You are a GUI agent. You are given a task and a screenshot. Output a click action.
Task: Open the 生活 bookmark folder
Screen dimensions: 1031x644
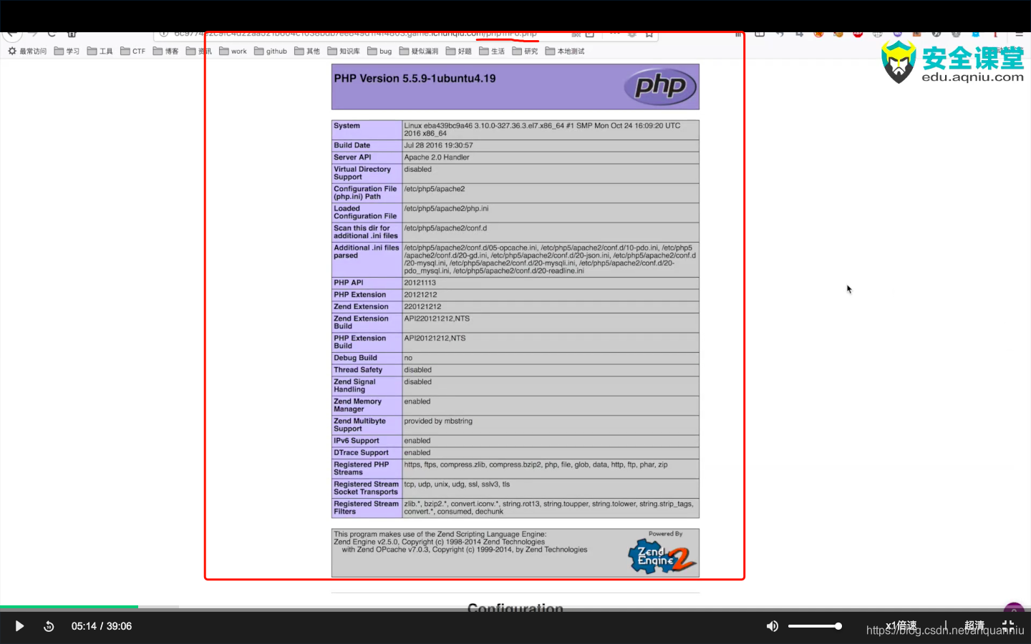click(x=492, y=51)
